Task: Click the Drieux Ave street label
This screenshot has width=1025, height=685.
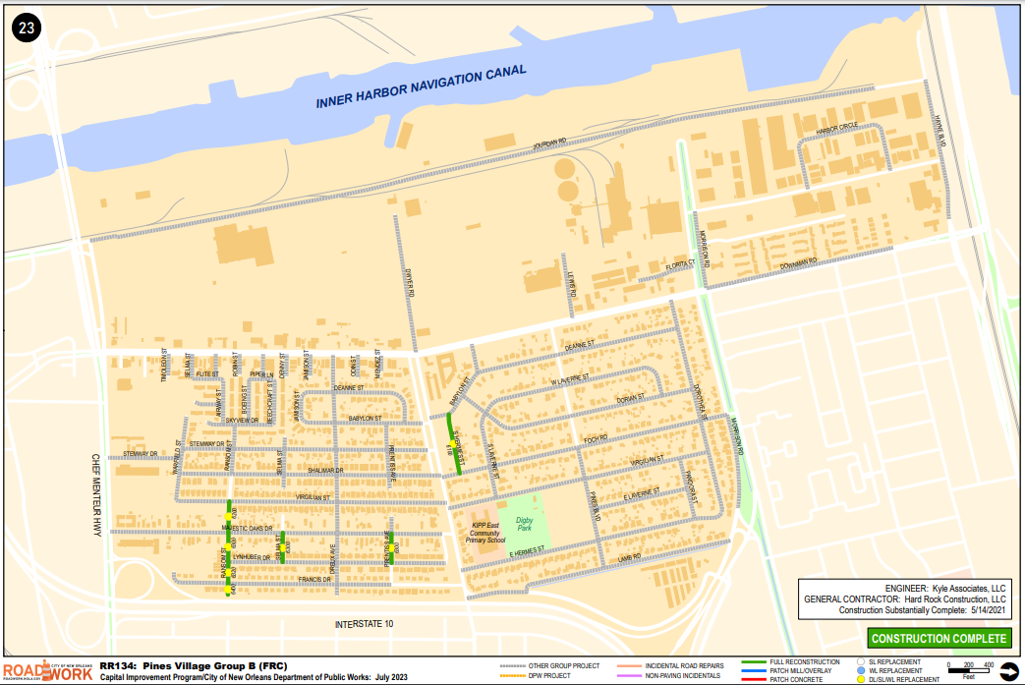Action: coord(333,559)
